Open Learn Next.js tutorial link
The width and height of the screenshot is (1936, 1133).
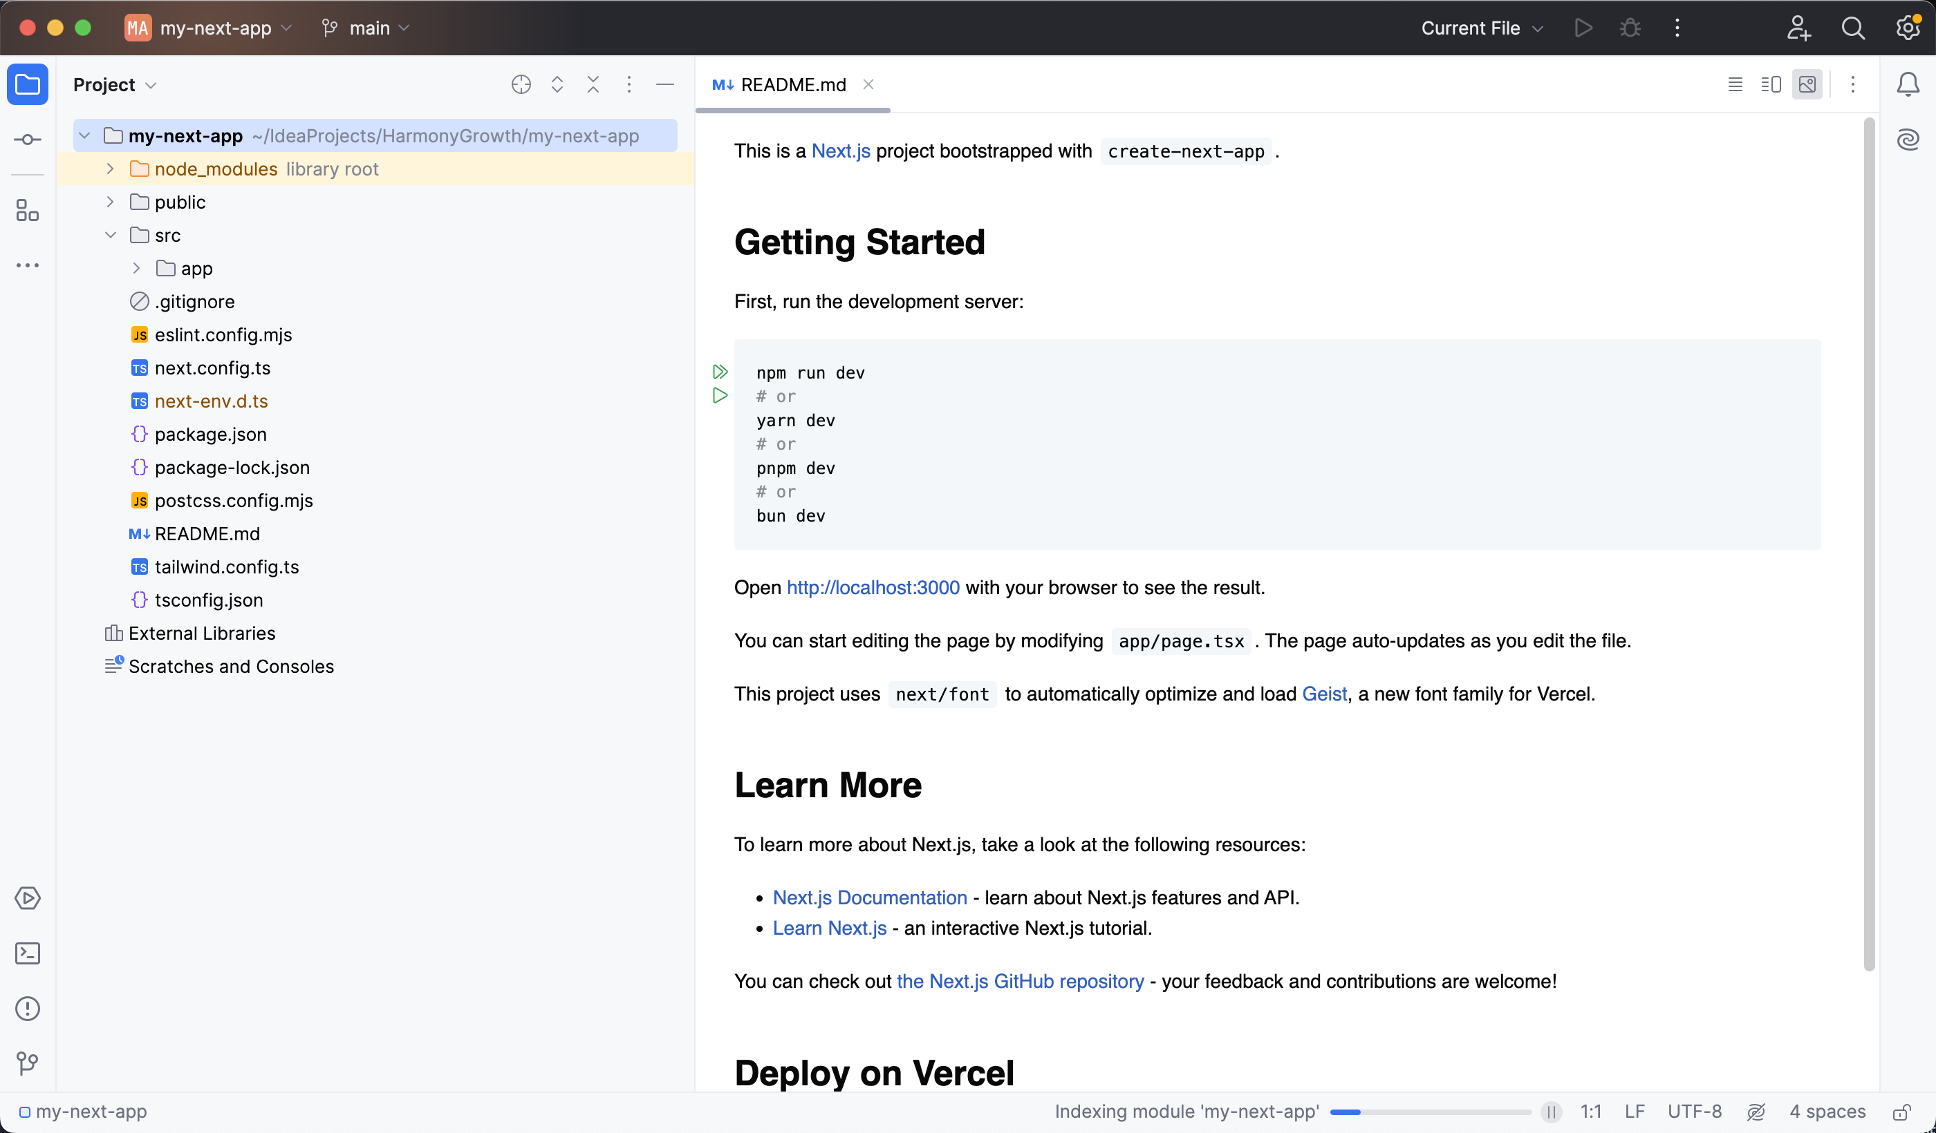tap(830, 928)
